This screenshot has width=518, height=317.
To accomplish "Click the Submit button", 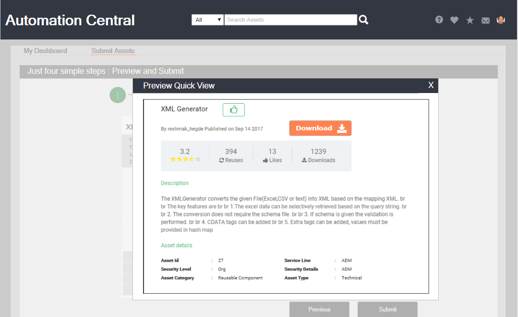I will pos(388,309).
